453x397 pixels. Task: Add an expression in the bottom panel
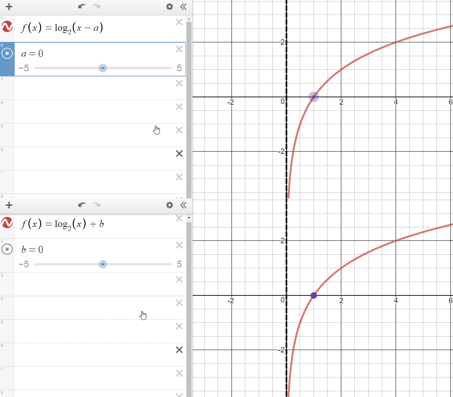9,205
